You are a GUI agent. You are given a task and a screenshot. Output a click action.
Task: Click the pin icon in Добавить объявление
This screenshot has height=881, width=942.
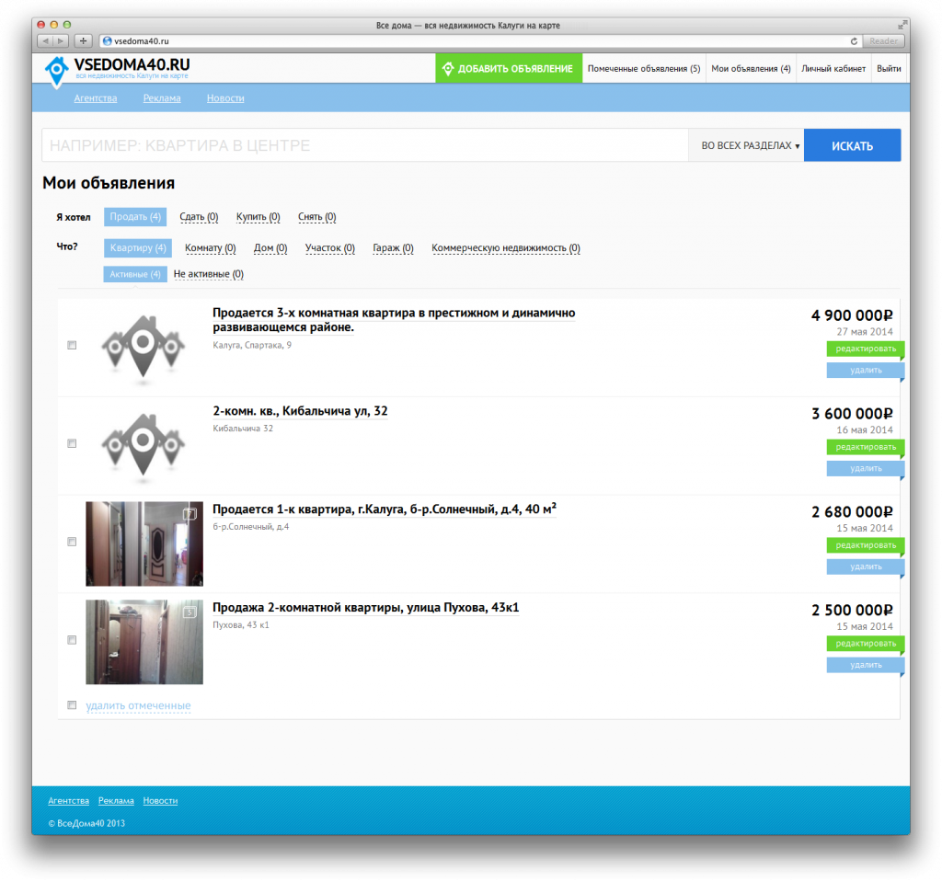pyautogui.click(x=448, y=68)
